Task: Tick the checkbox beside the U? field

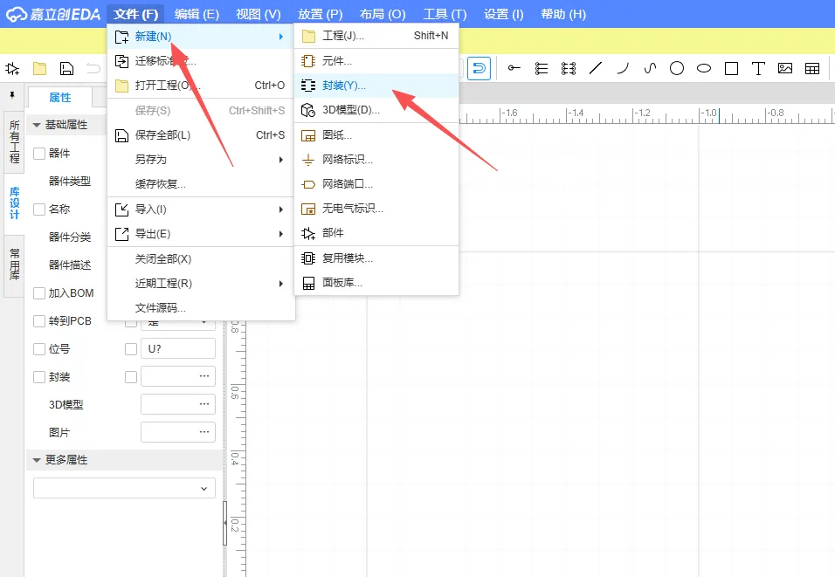Action: coord(130,349)
